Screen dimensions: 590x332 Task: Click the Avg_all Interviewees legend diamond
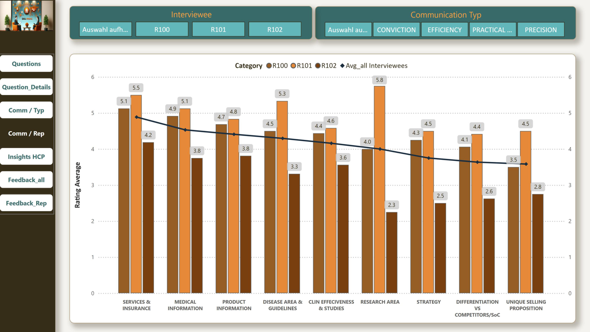(342, 66)
